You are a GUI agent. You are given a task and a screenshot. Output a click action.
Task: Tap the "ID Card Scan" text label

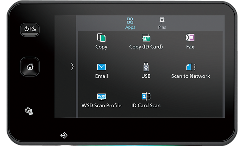[146, 106]
